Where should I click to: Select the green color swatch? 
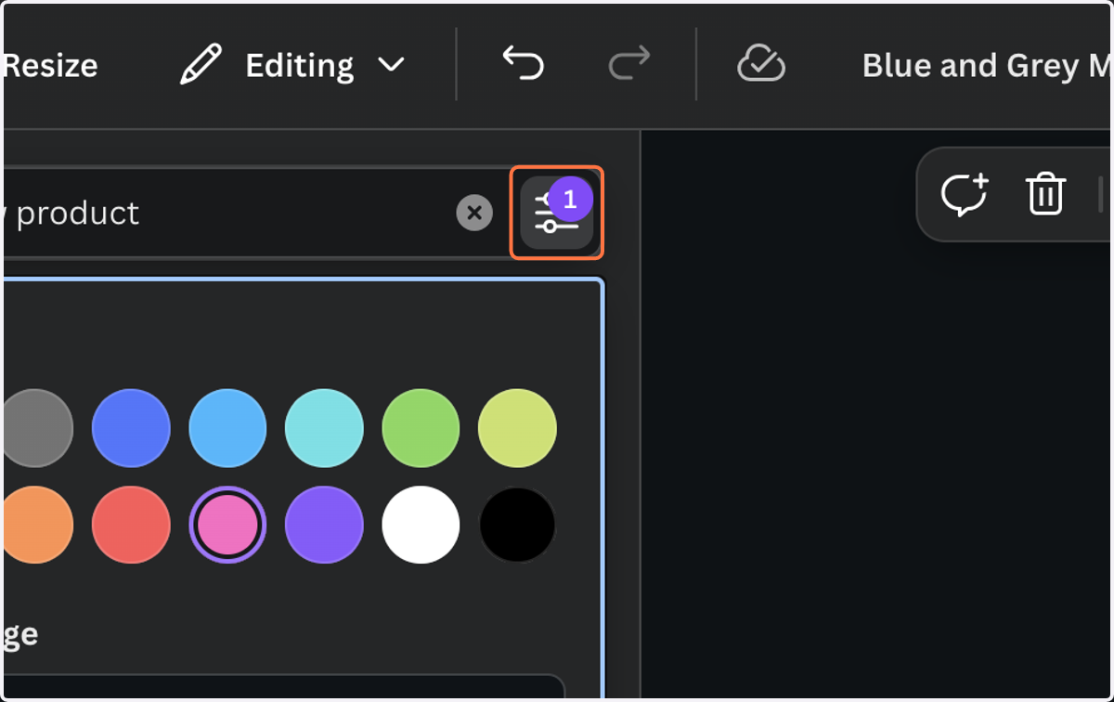point(421,428)
